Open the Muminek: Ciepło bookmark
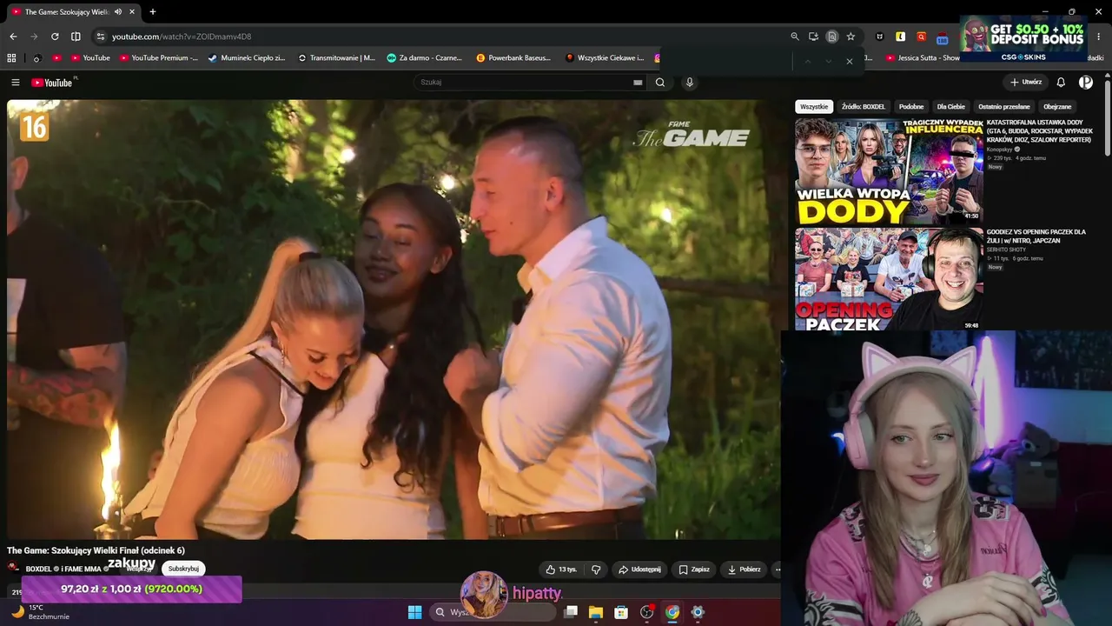This screenshot has width=1112, height=626. (248, 58)
